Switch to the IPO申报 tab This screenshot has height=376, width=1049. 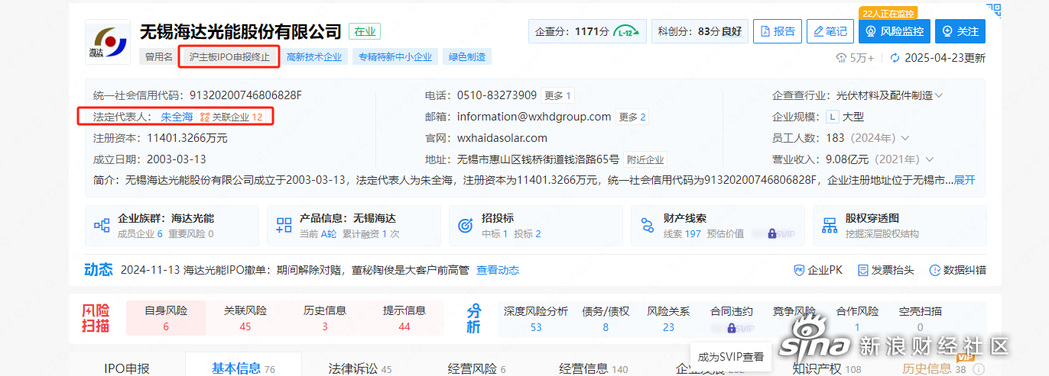[x=126, y=368]
